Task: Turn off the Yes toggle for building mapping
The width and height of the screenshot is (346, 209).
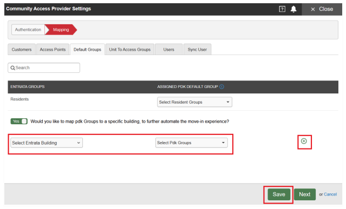Action: coord(19,121)
